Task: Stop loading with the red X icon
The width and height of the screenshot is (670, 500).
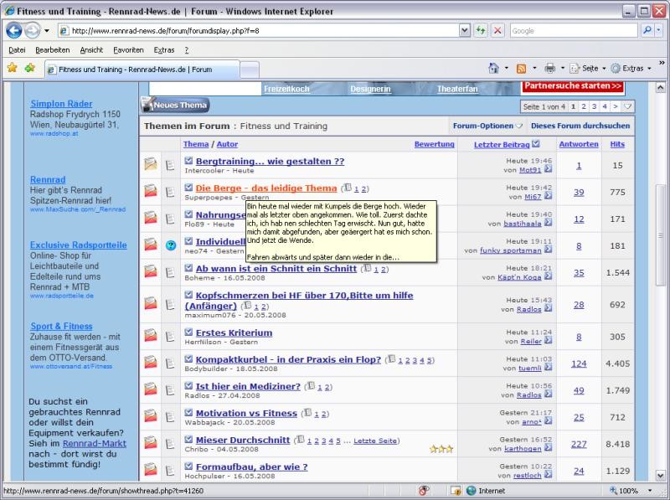Action: 497,30
